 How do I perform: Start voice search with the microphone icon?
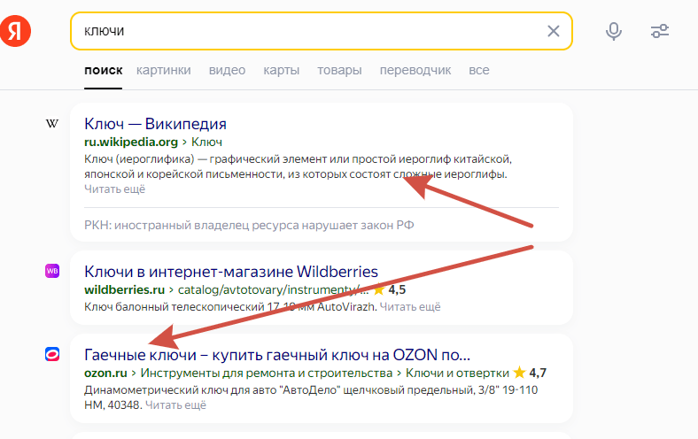tap(614, 31)
